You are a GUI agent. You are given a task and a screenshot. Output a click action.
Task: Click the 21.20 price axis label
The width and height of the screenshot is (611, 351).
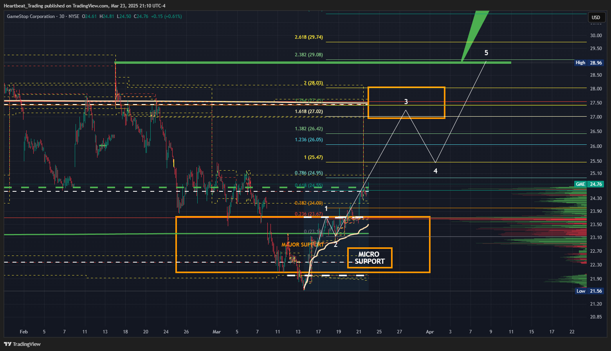(x=596, y=304)
